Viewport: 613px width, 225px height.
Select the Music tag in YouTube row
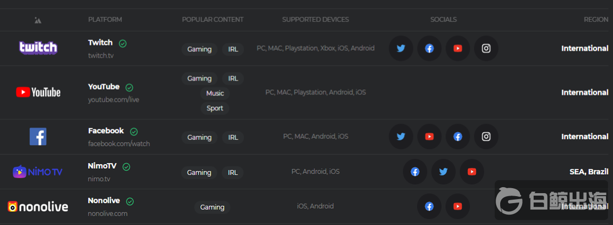(215, 93)
